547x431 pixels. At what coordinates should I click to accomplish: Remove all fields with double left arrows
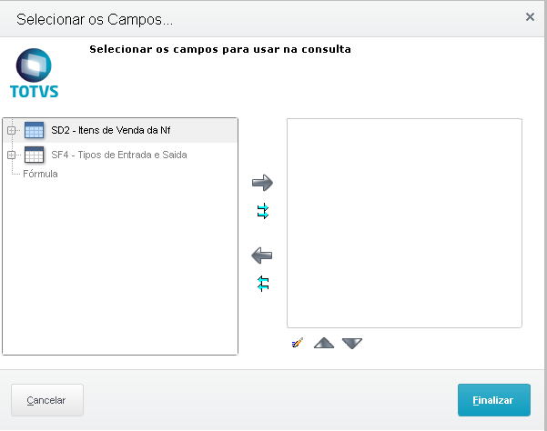tap(263, 284)
